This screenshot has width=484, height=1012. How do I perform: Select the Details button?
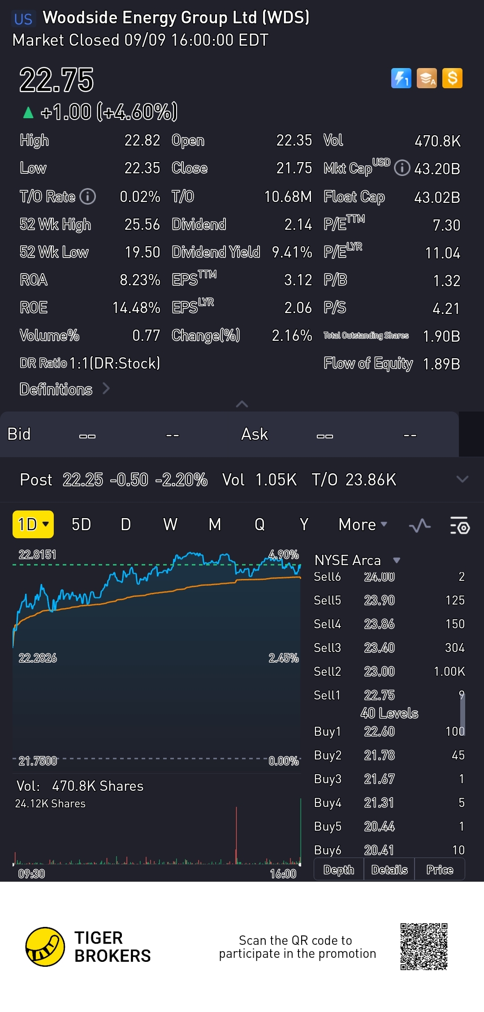[x=389, y=870]
